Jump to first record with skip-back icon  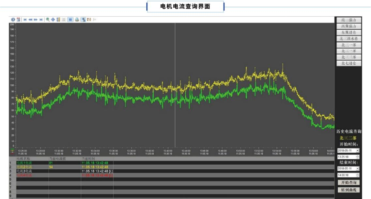click(25, 20)
